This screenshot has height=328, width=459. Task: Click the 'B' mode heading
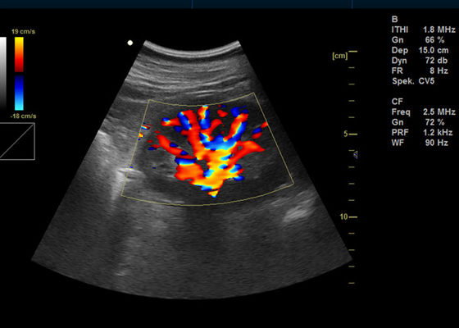(x=394, y=20)
